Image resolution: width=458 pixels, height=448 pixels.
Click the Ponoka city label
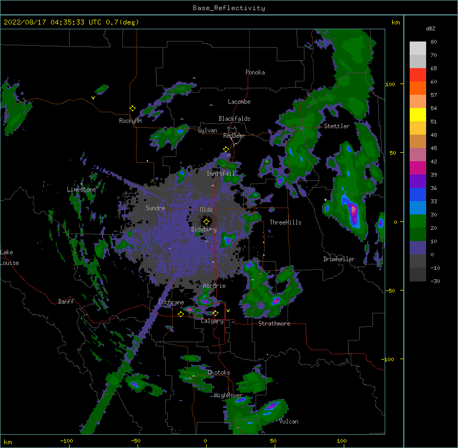coord(255,72)
